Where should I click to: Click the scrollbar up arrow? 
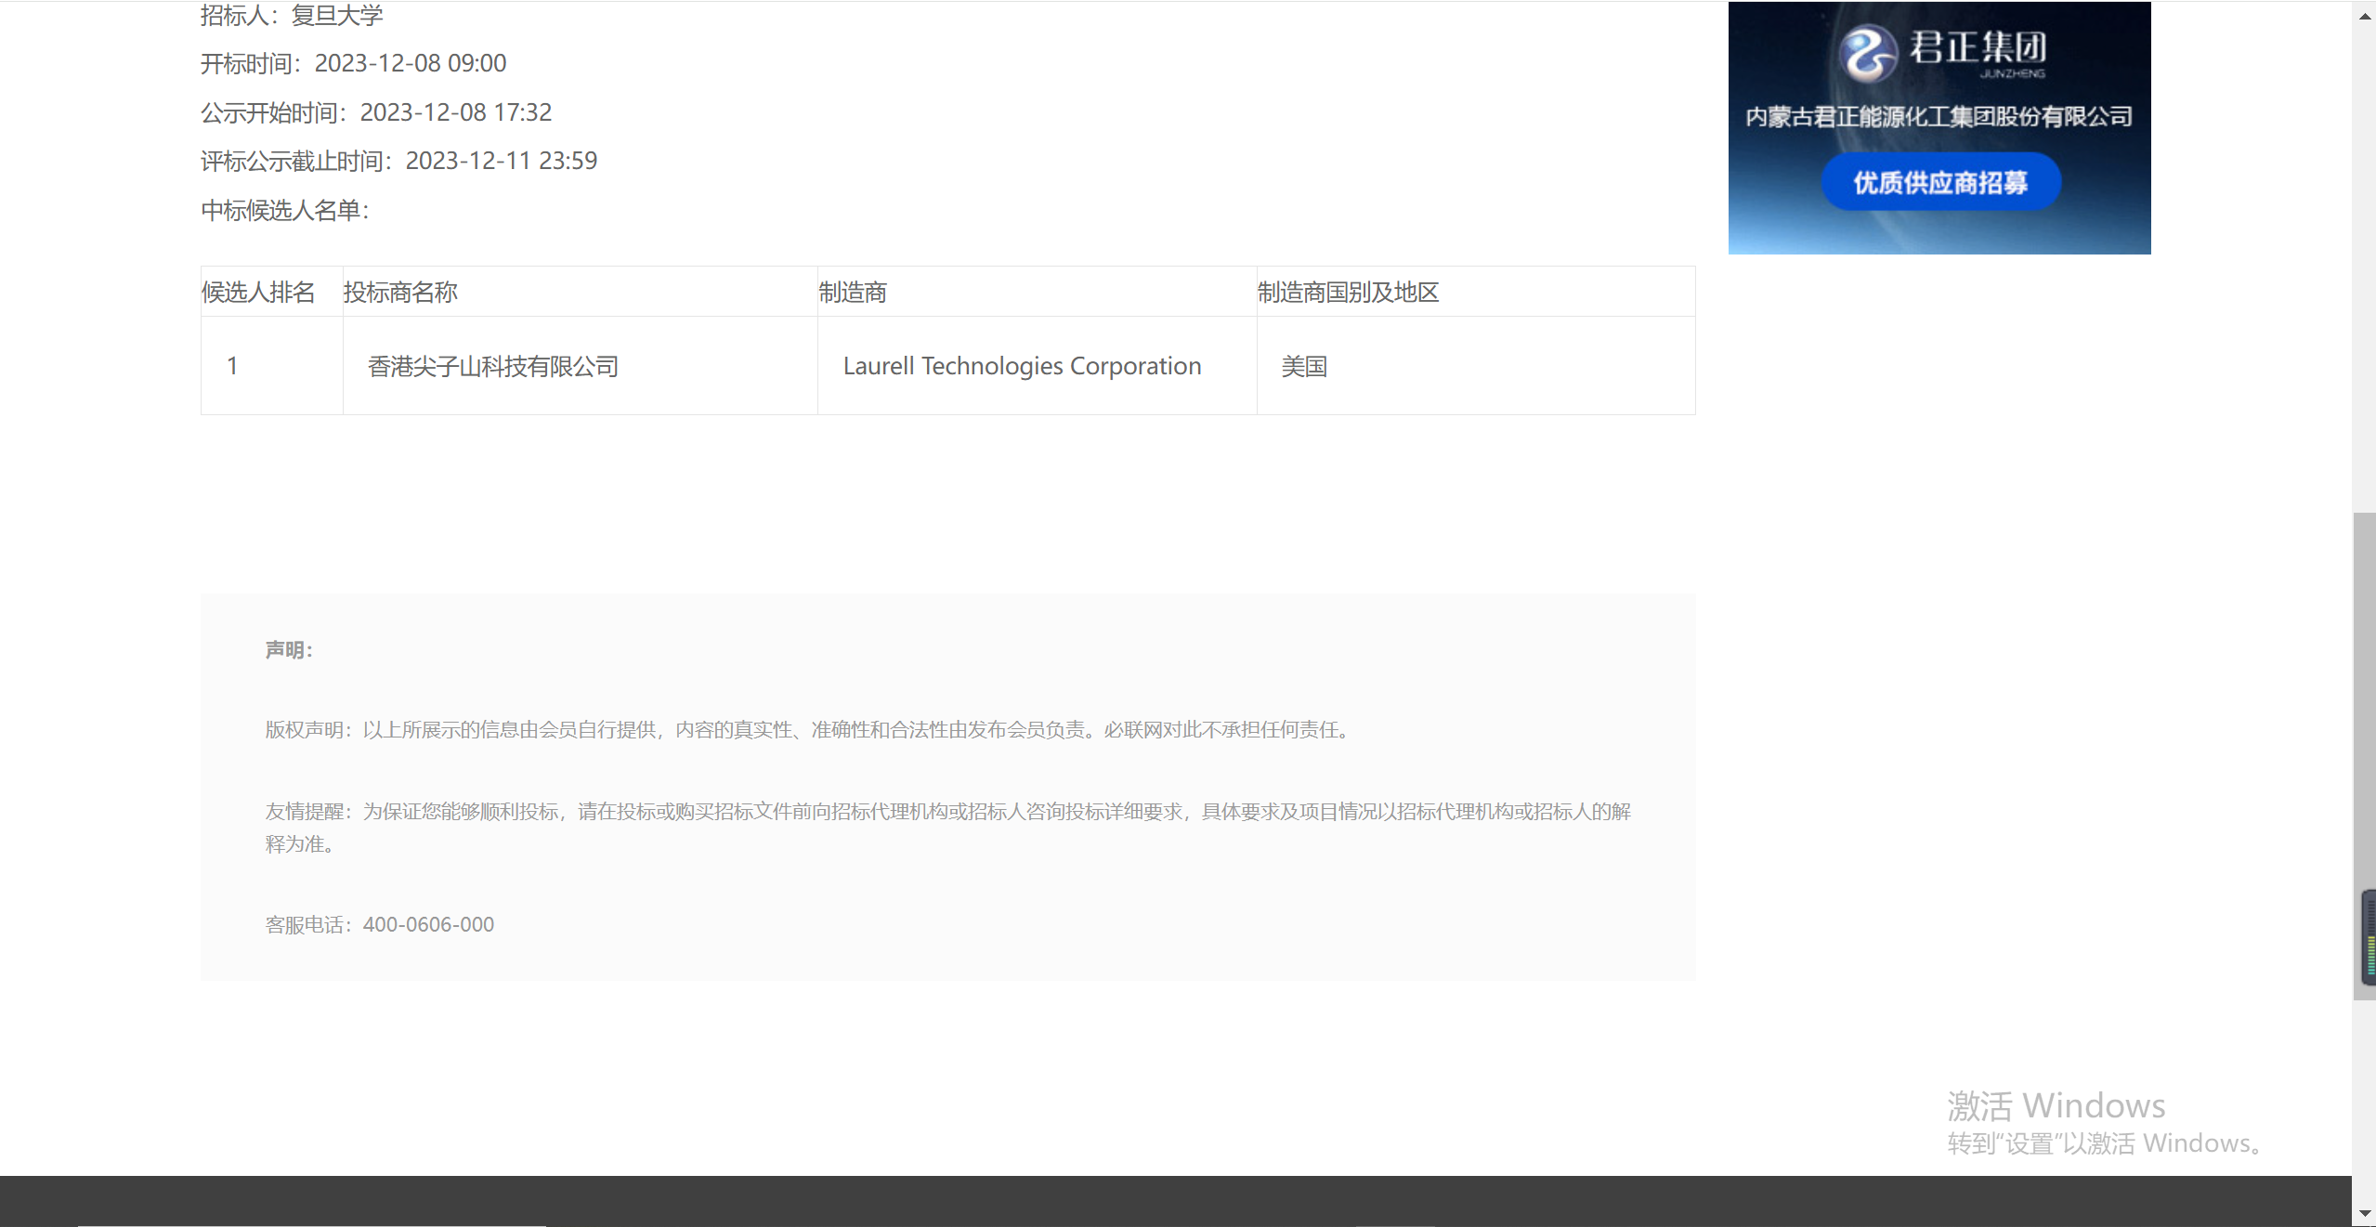pyautogui.click(x=2364, y=17)
